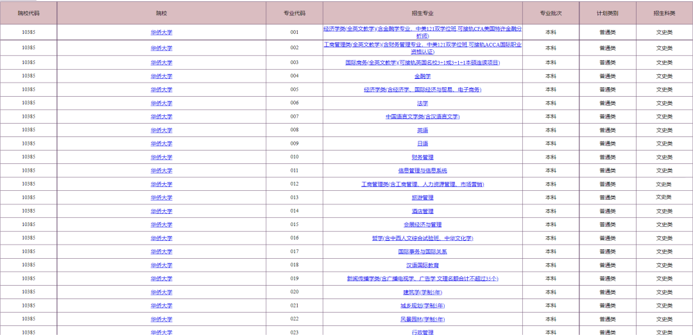
Task: Open the 中国语言文学类(含汉语言文学) major link
Action: click(x=422, y=117)
